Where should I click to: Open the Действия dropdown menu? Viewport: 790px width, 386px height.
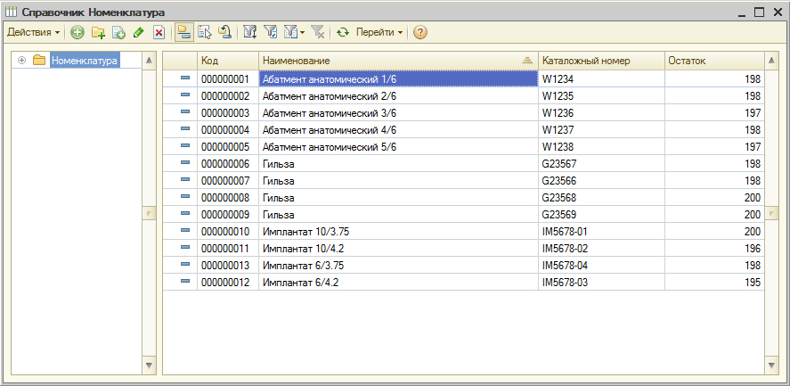(34, 32)
